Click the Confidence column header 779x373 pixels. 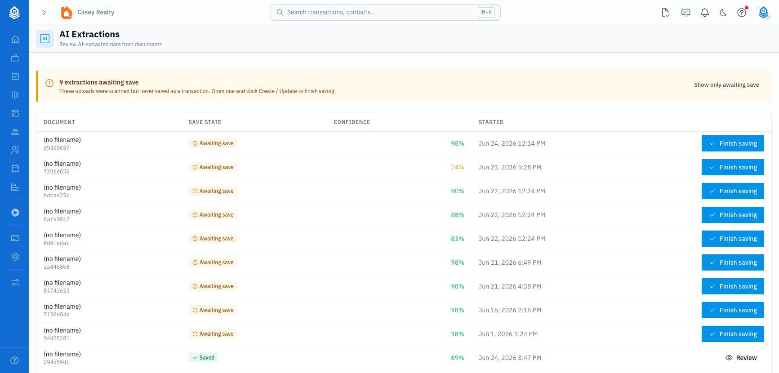[352, 122]
